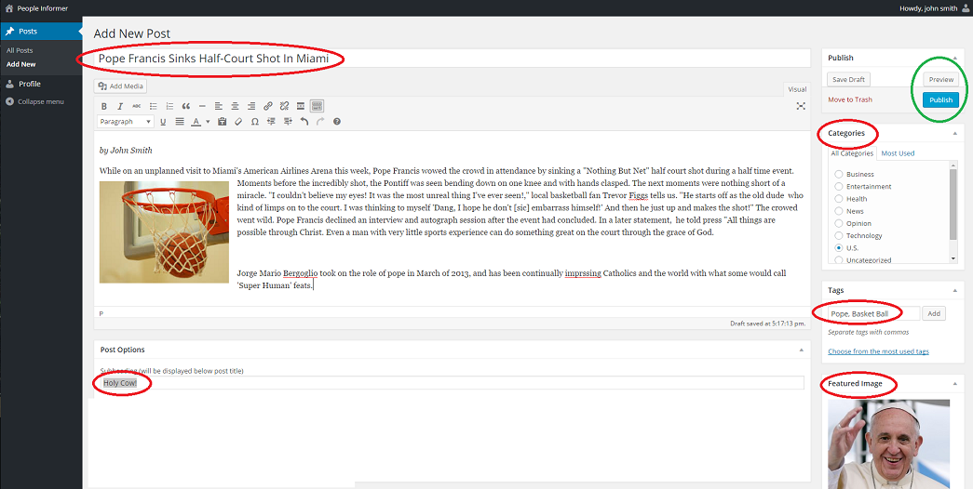
Task: Open the Paragraph format dropdown
Action: point(126,122)
